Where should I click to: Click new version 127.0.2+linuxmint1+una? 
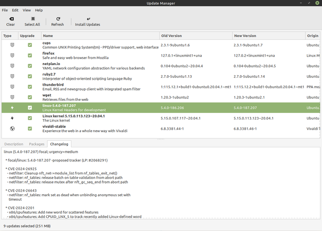254,55
